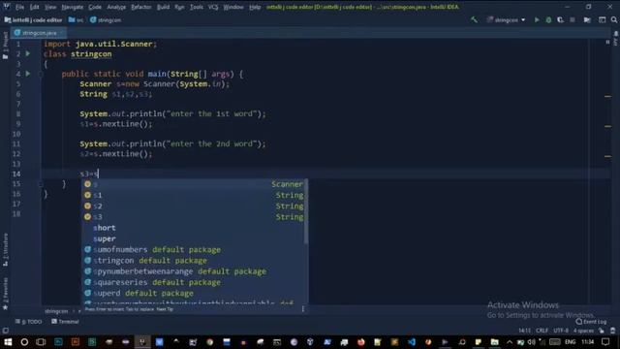Click the Stop square icon in the toolbar
The image size is (620, 349).
click(573, 19)
